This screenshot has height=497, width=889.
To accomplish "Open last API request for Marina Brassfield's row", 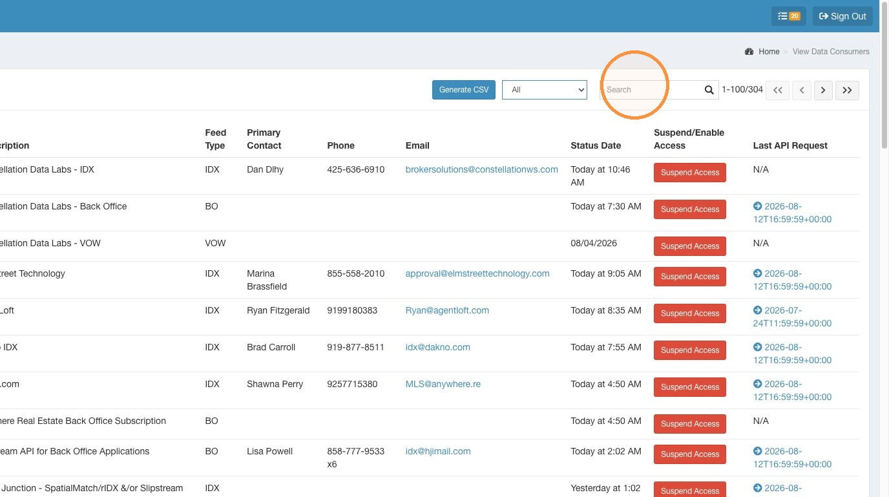I will point(792,280).
